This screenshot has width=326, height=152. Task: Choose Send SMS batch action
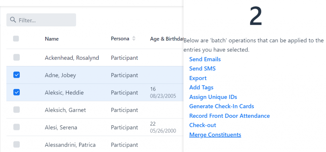pyautogui.click(x=202, y=68)
